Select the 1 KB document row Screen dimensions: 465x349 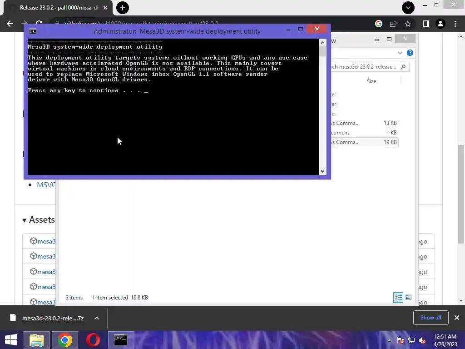pos(364,132)
